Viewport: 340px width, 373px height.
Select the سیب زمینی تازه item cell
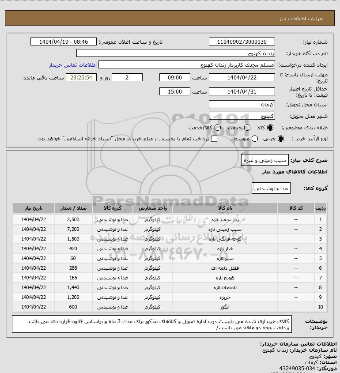pos(225,230)
